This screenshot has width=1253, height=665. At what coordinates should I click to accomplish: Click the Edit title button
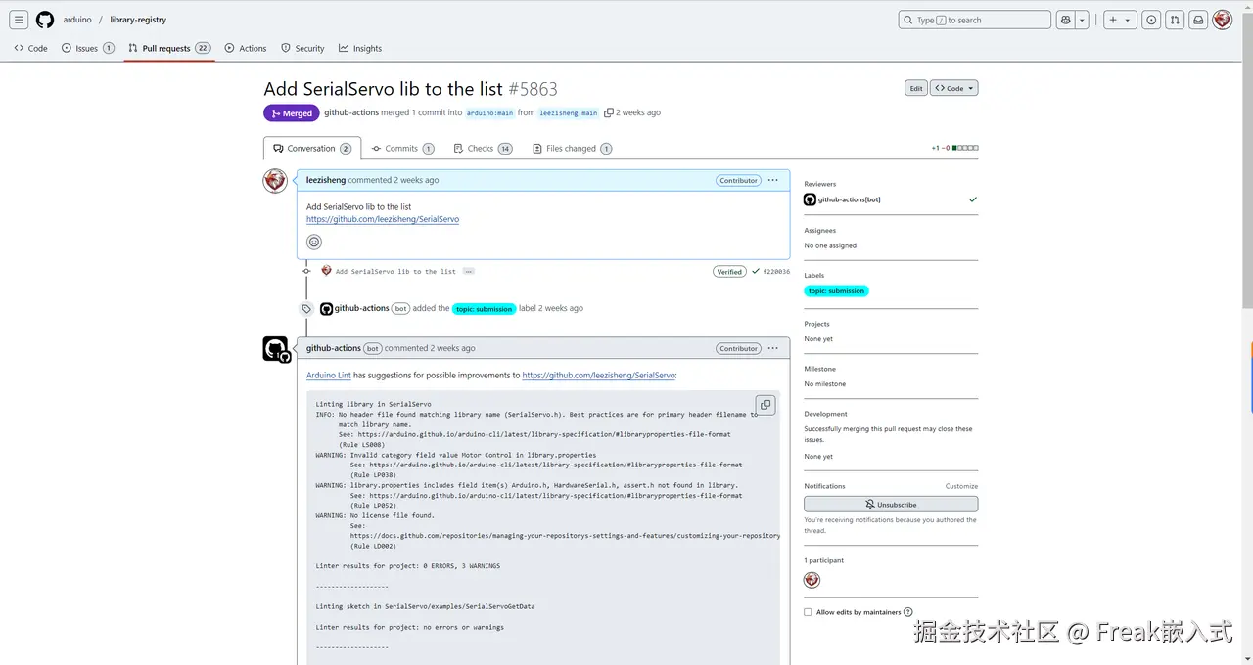coord(915,88)
